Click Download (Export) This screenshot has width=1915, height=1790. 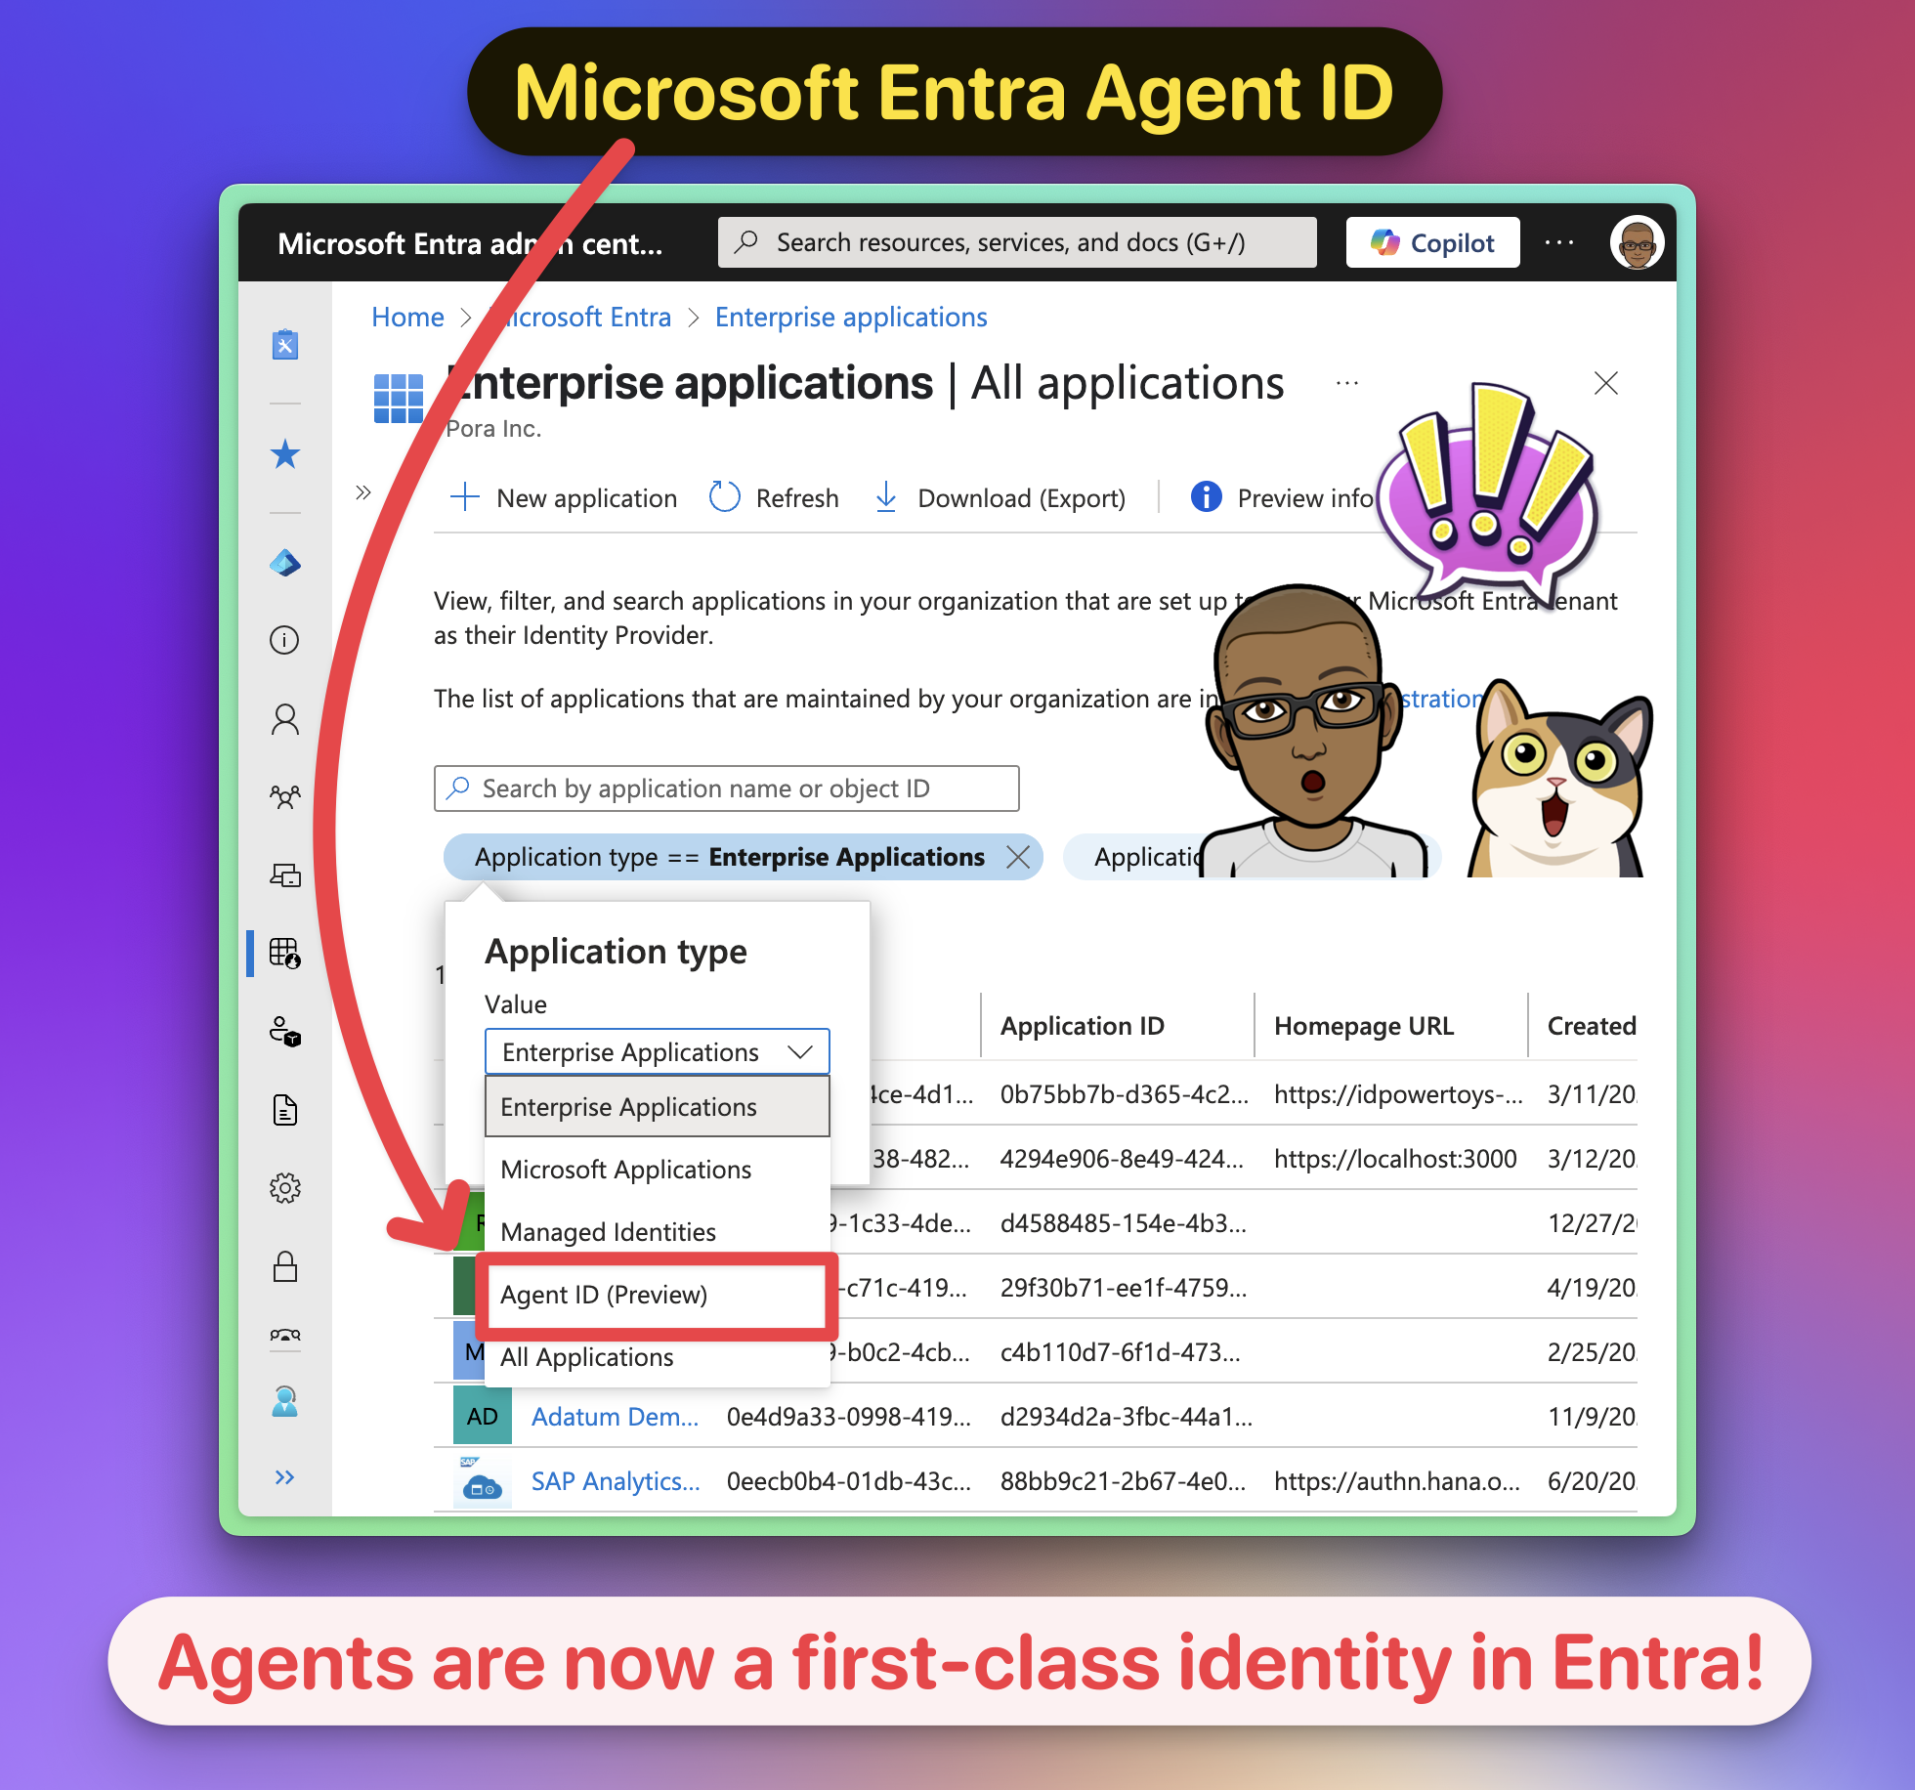[x=999, y=497]
